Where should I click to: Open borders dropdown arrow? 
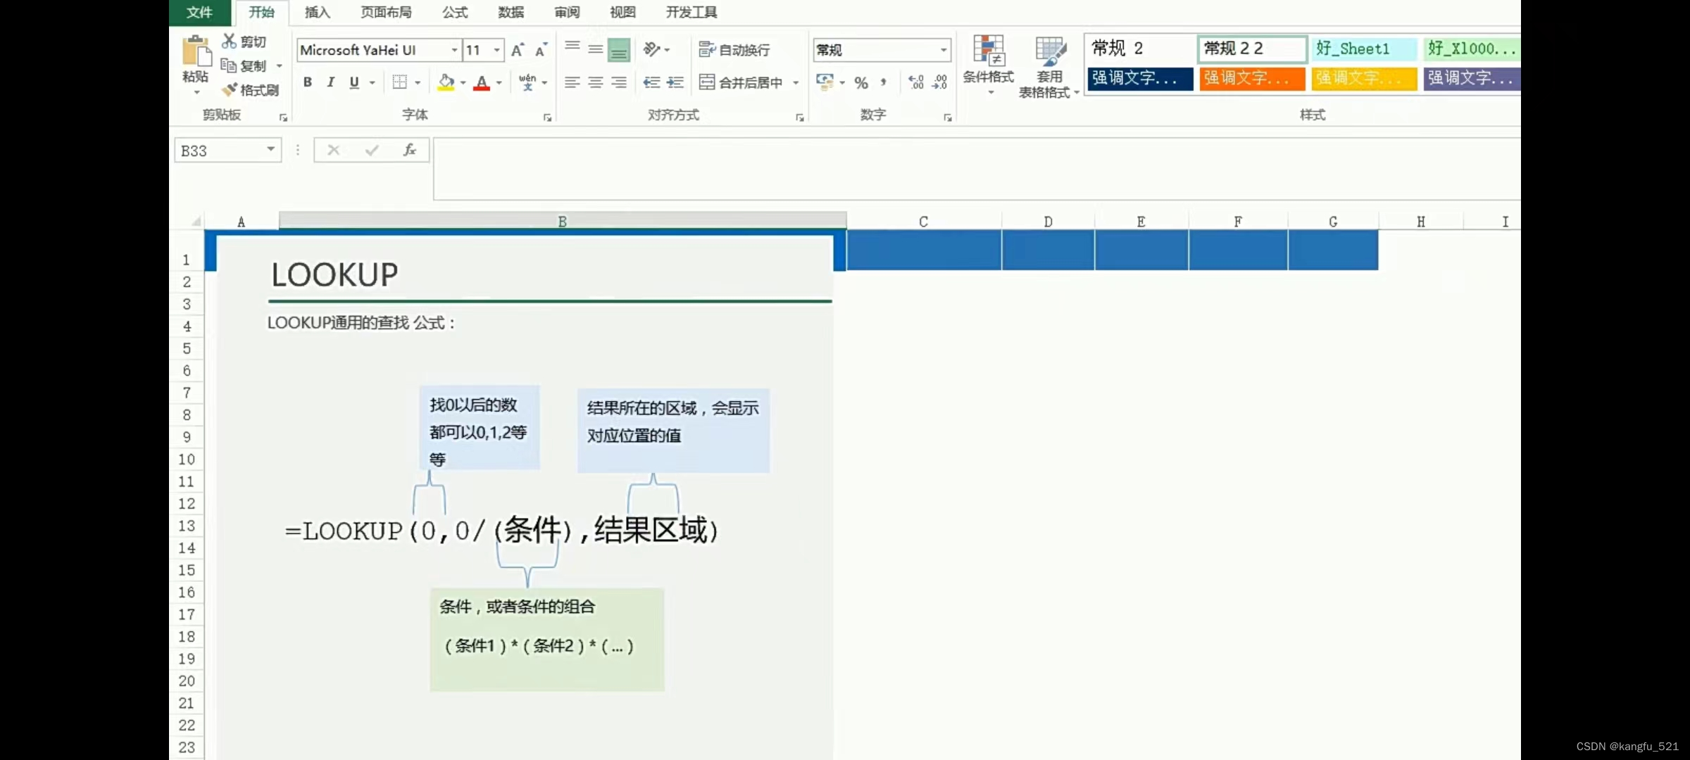point(418,82)
